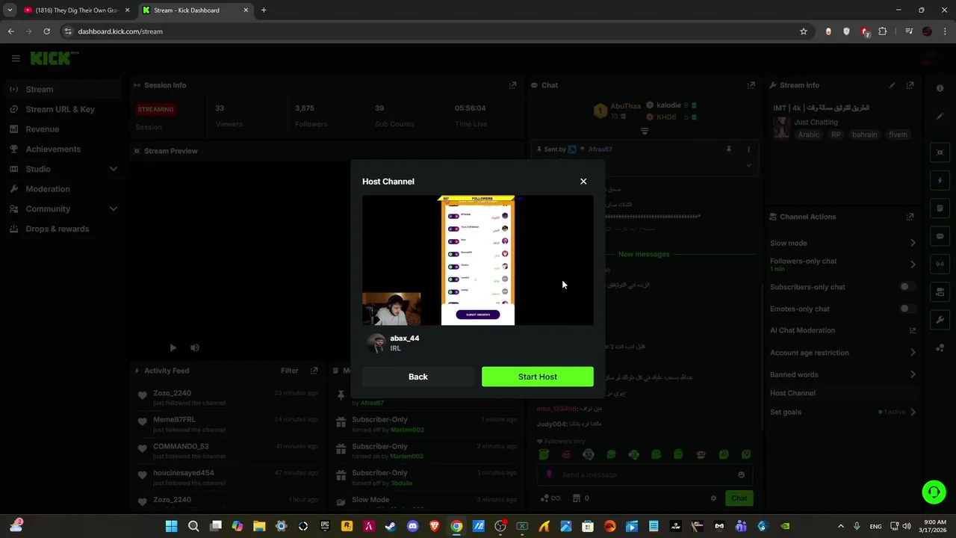Image resolution: width=956 pixels, height=538 pixels.
Task: Go back from the Host Channel dialog
Action: pos(418,377)
